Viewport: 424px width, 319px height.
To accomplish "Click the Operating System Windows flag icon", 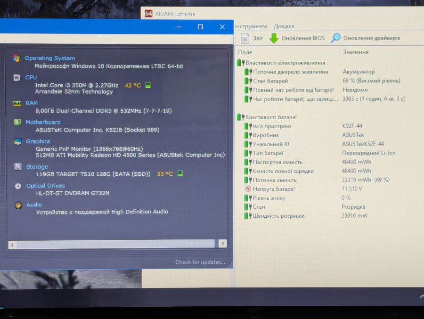I will tap(17, 58).
